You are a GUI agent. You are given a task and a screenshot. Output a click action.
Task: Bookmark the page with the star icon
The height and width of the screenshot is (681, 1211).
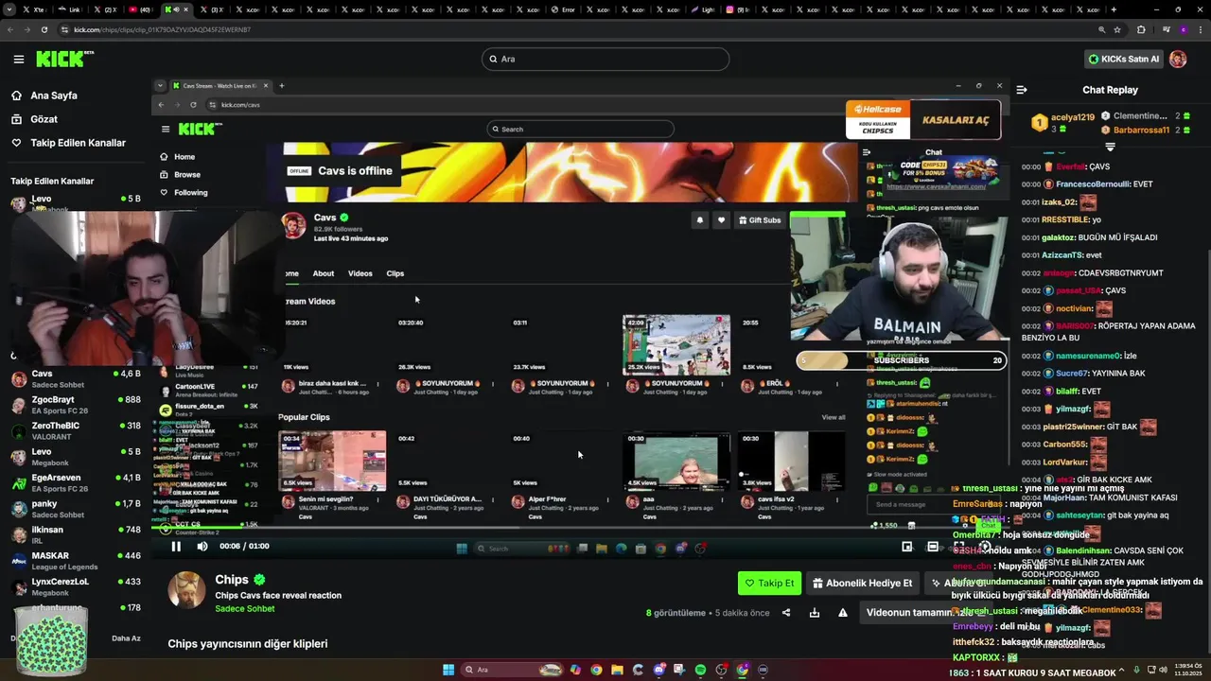click(1117, 29)
